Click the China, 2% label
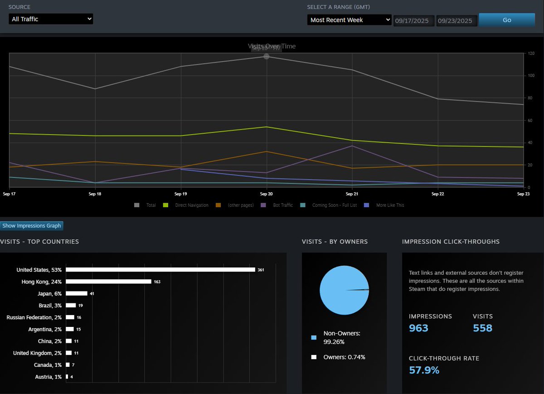544x394 pixels. click(50, 341)
